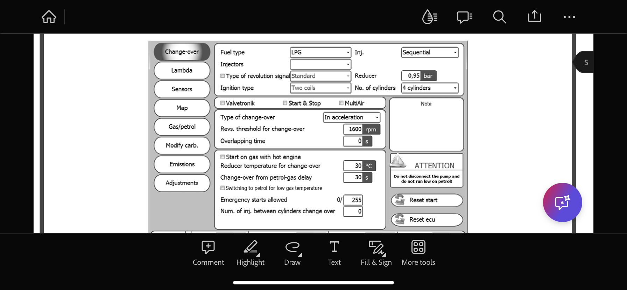Click the 'Revs. threshold for change-over' label
This screenshot has height=290, width=627.
pyautogui.click(x=262, y=129)
